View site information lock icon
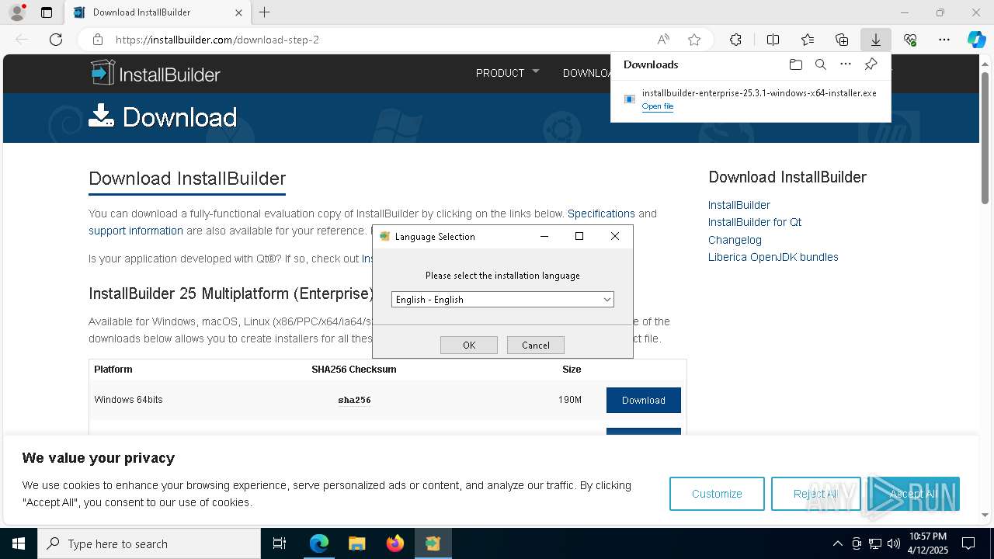This screenshot has width=994, height=559. (x=98, y=40)
